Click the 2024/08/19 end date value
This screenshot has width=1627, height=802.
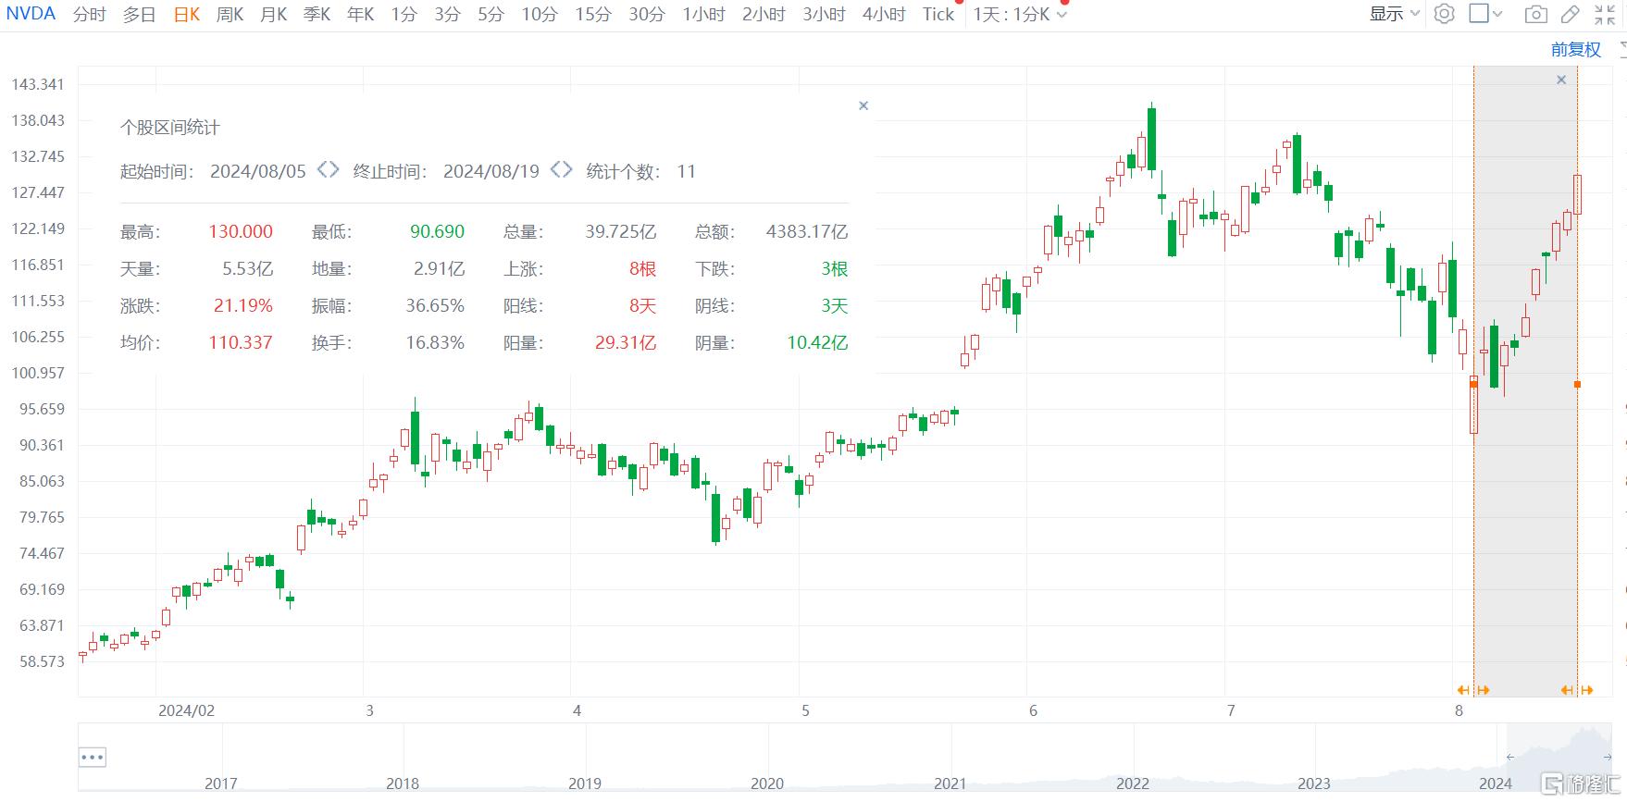(491, 171)
